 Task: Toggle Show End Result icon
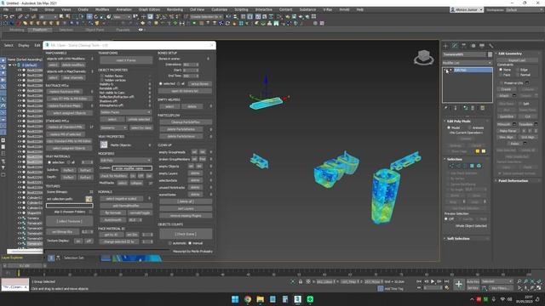coord(456,108)
